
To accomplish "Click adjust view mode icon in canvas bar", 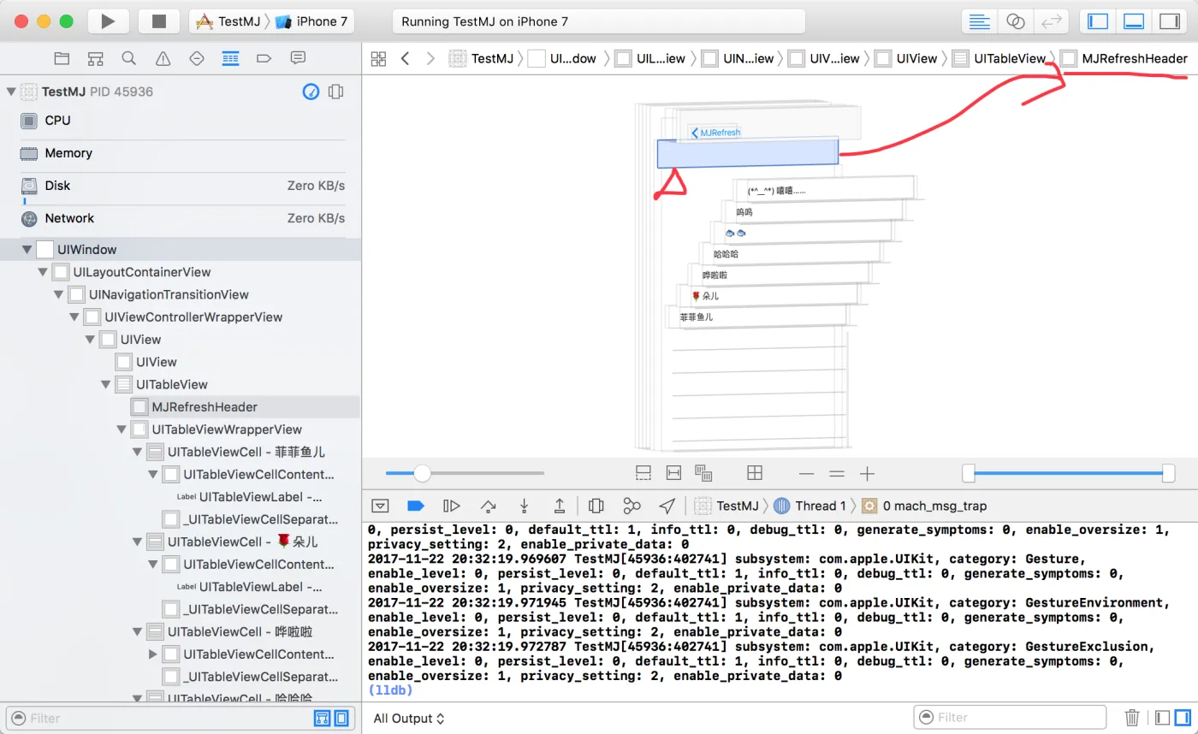I will 703,473.
